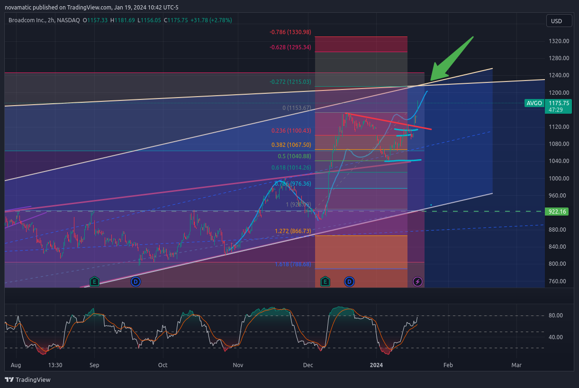579x388 pixels.
Task: Click 13:30 on the time axis
Action: (x=55, y=365)
